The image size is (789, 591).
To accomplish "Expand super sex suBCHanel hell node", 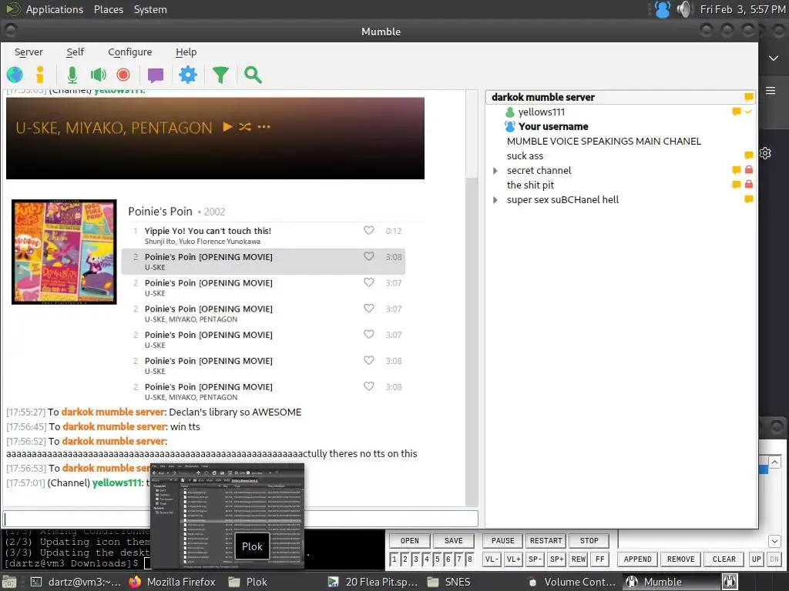I will 495,200.
